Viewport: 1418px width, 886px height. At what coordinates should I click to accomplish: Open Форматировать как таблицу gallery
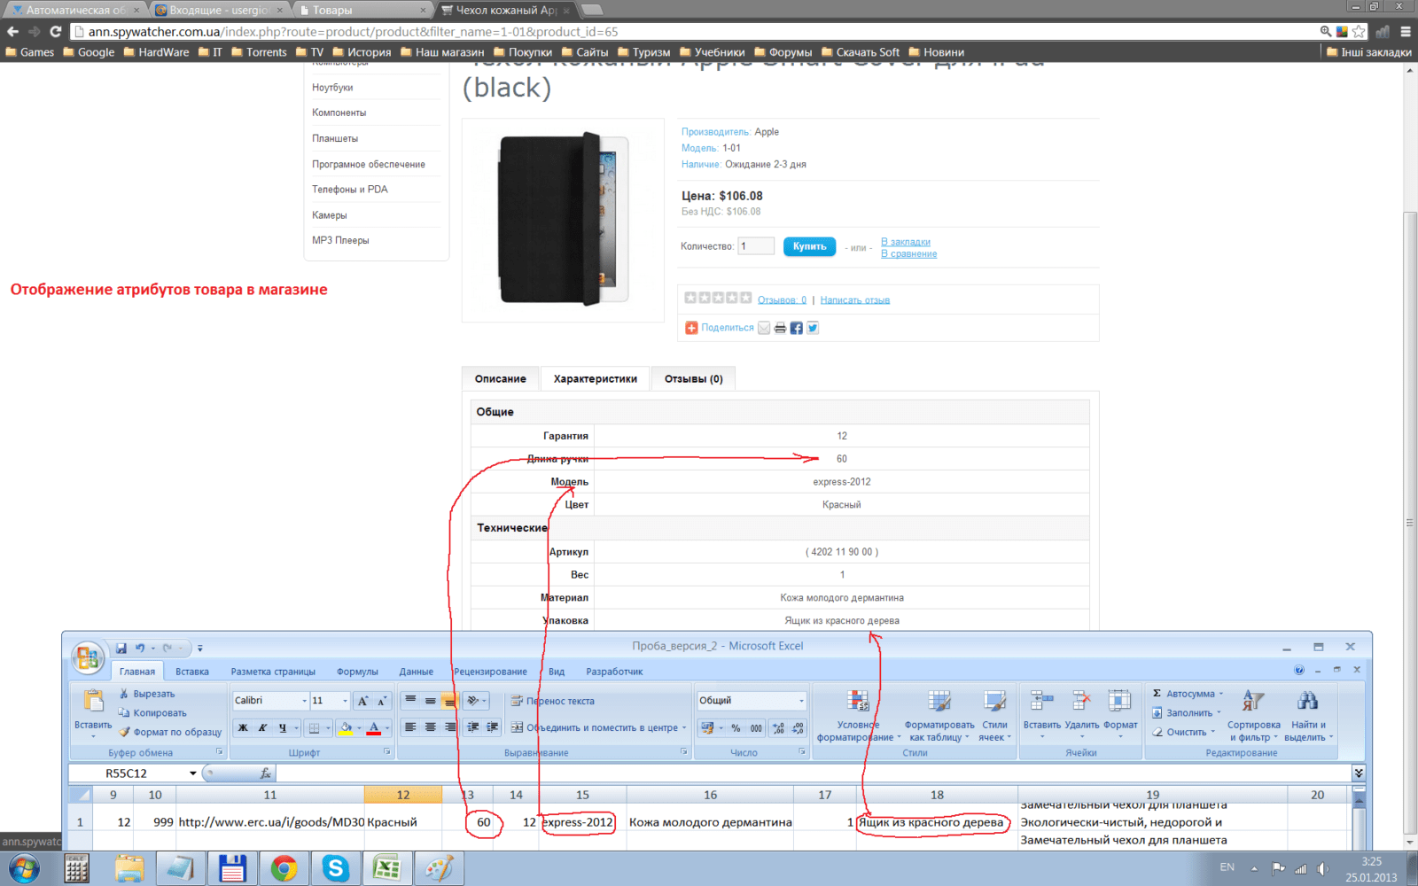[939, 716]
